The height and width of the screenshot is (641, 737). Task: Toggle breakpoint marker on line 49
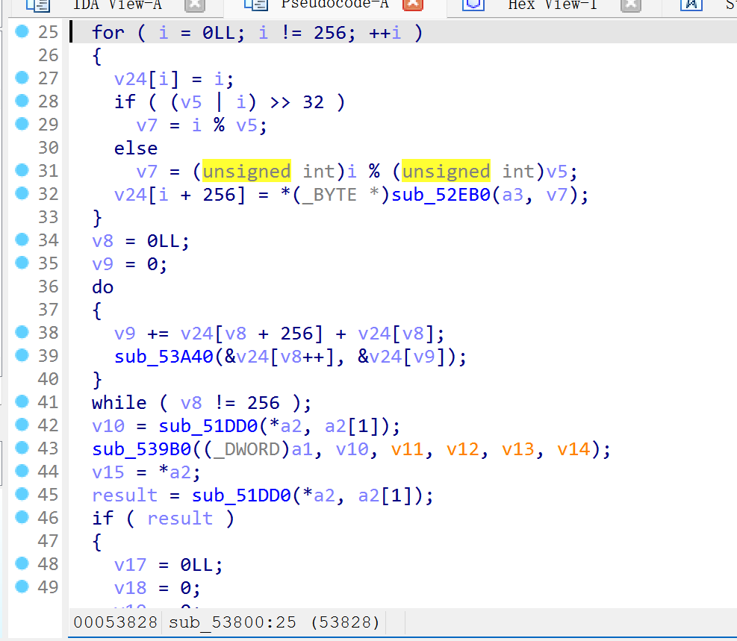click(x=22, y=587)
